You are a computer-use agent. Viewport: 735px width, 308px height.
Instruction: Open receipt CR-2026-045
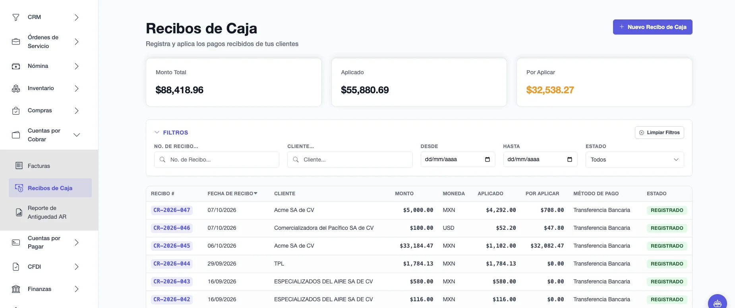(172, 246)
